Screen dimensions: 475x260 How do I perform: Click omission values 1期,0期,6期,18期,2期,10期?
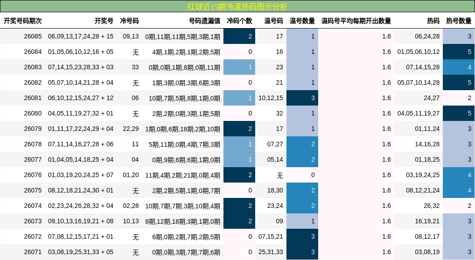(x=183, y=129)
